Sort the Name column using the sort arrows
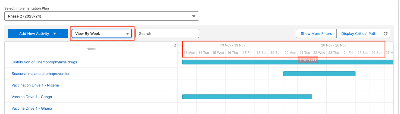 (x=175, y=46)
